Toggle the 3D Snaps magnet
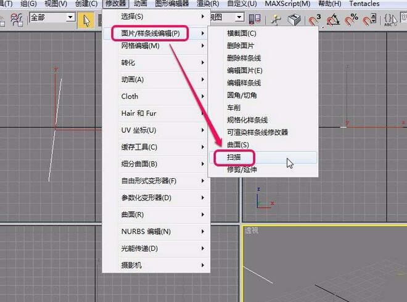 [316, 20]
